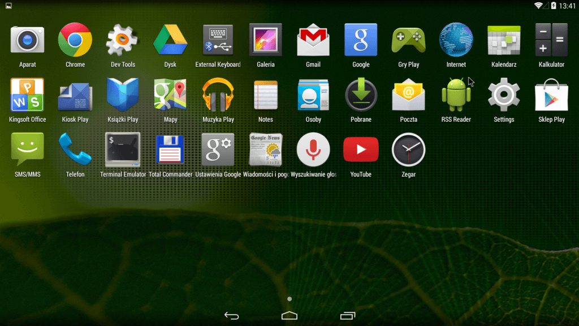Open Dysk (Google Drive) app
The image size is (579, 326).
coord(170,40)
